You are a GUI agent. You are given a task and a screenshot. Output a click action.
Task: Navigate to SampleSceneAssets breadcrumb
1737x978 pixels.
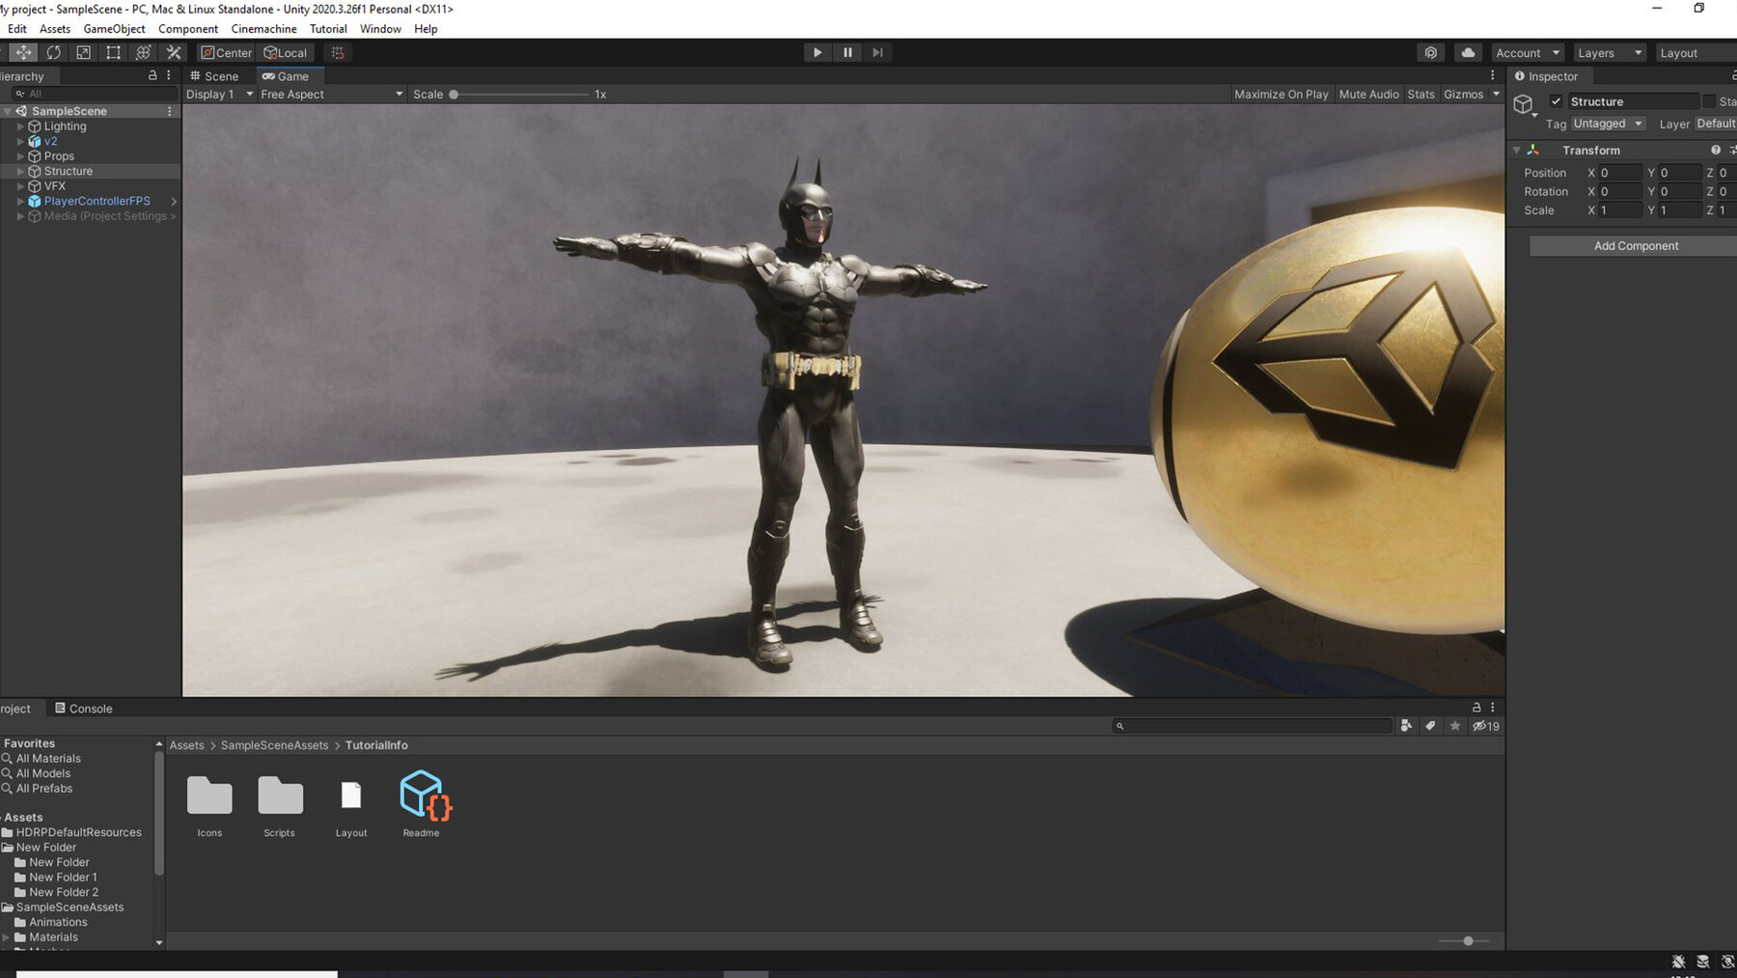coord(274,745)
